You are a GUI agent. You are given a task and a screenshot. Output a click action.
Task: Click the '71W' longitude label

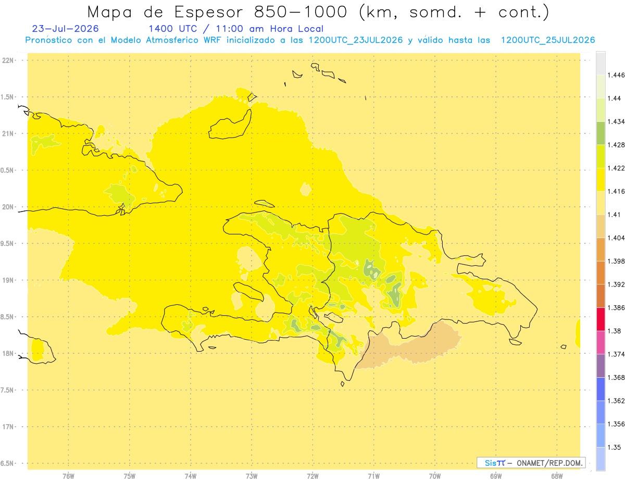(x=373, y=476)
